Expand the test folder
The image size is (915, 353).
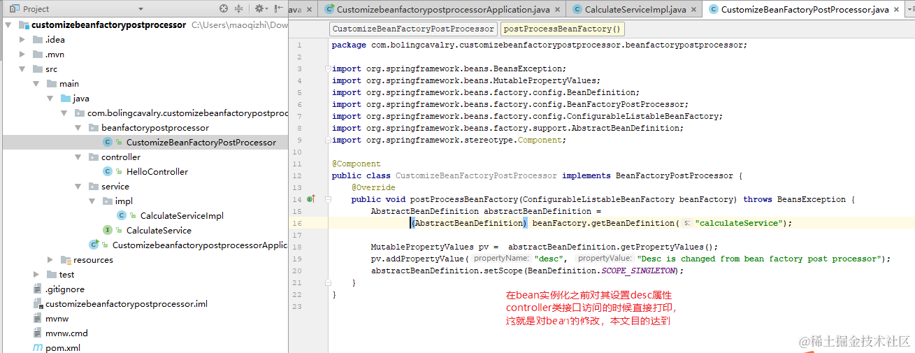coord(36,274)
